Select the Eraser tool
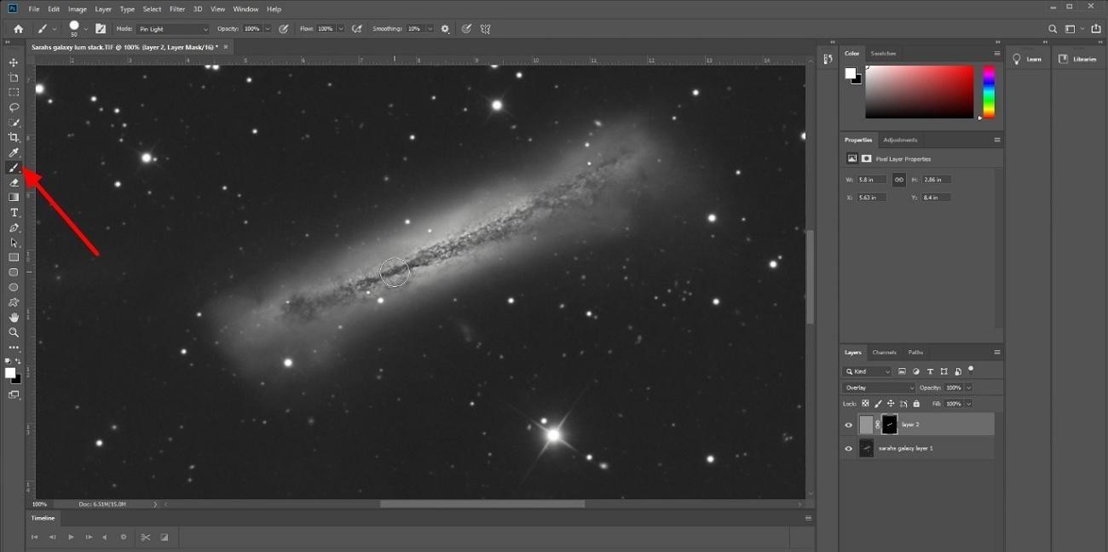1108x552 pixels. [x=14, y=182]
